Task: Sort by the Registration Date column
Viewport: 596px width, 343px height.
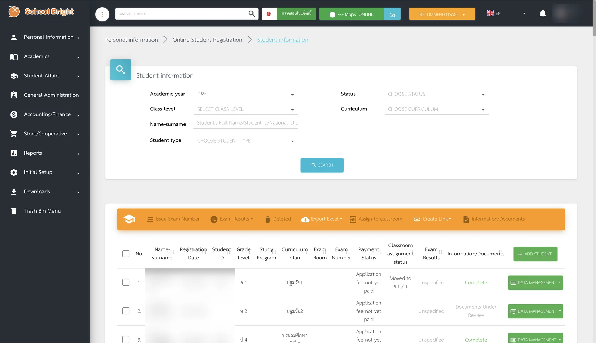Action: (193, 254)
